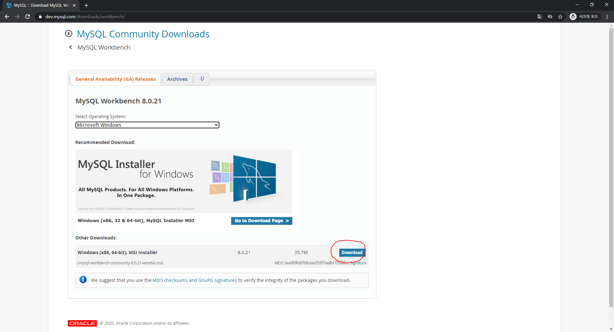Click the MD5 hash value text
The width and height of the screenshot is (614, 332).
tap(315, 263)
